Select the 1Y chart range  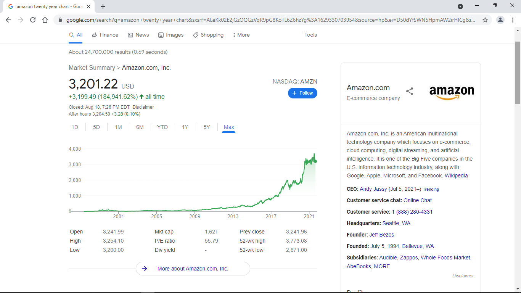[185, 127]
